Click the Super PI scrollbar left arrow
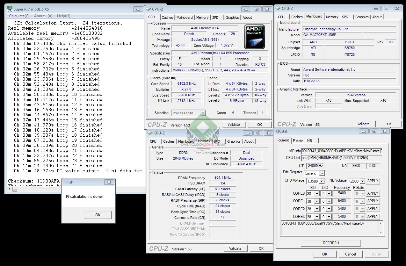Viewport: 406px width, 266px height. pos(10,189)
